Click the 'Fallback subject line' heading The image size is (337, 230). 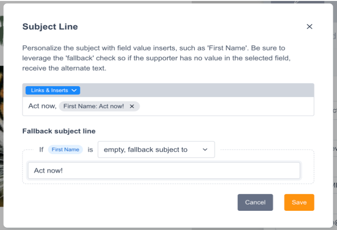click(x=59, y=131)
